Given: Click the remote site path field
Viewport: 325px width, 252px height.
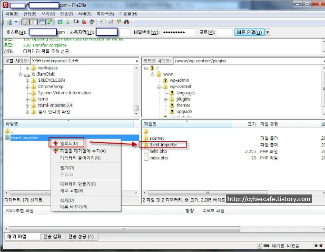Looking at the screenshot, I should pyautogui.click(x=248, y=61).
